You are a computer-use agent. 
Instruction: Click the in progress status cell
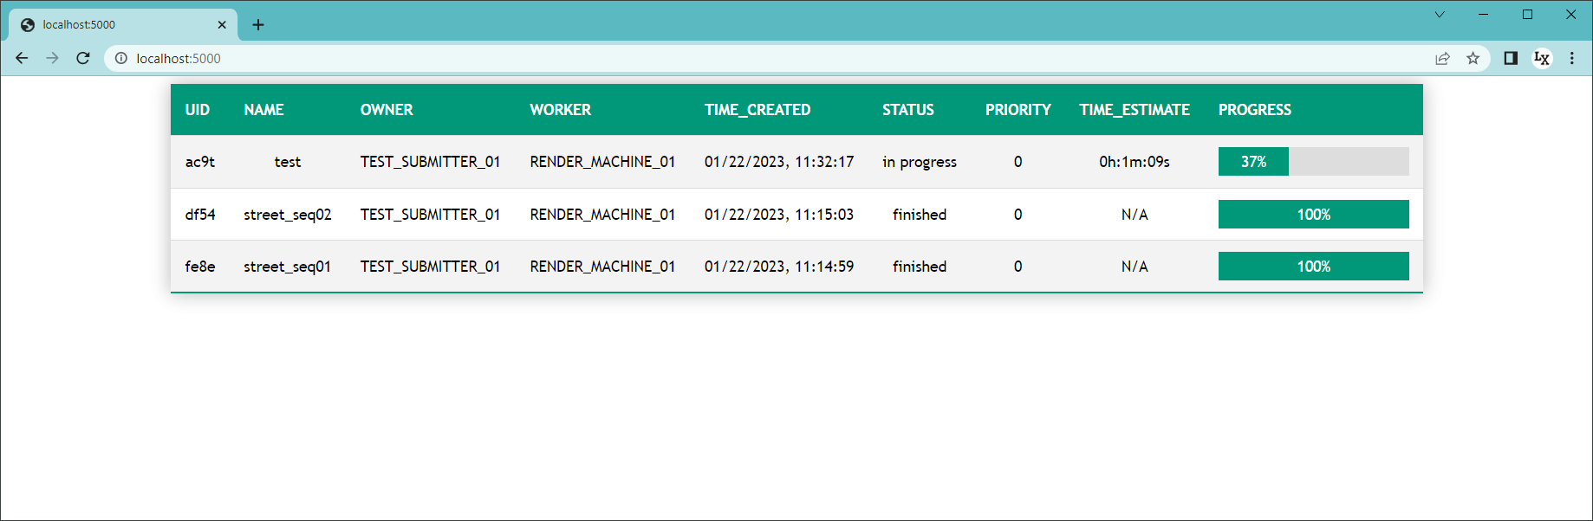point(920,162)
